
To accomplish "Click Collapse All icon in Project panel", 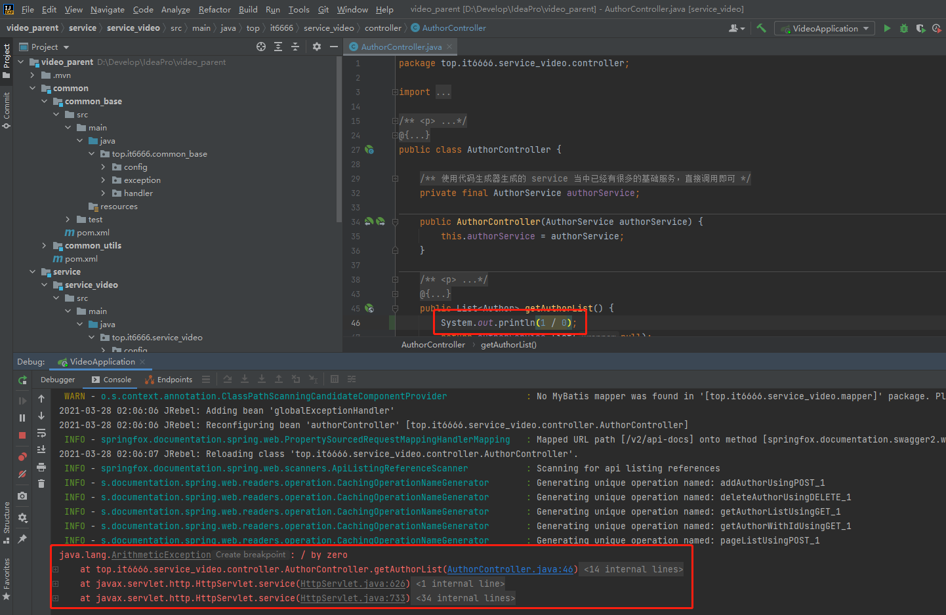I will [x=295, y=47].
